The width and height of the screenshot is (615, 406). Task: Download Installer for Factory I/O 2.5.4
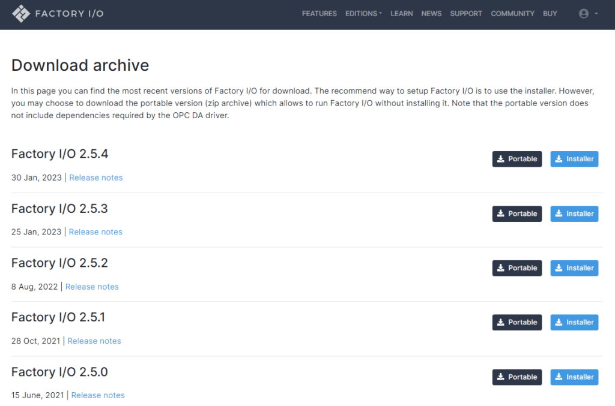pos(574,159)
